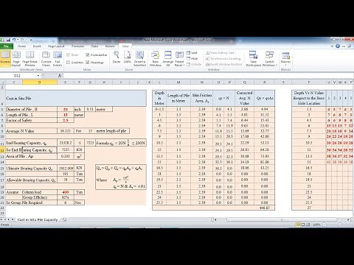The height and width of the screenshot is (265, 354).
Task: Click the insert function fx button
Action: click(60, 76)
